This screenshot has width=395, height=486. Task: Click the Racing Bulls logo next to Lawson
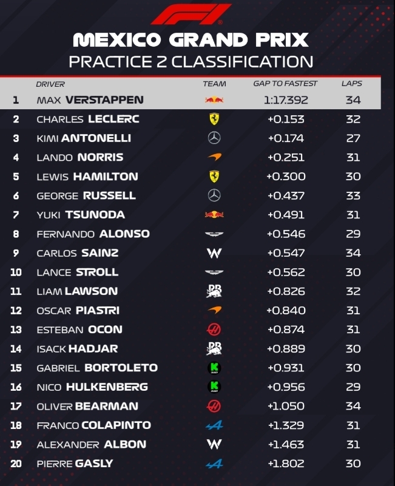click(214, 291)
